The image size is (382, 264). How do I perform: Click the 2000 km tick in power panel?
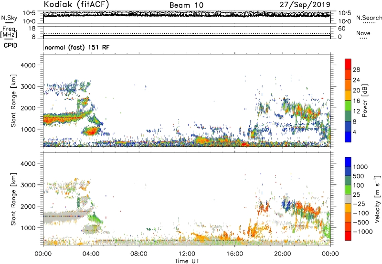click(28, 108)
